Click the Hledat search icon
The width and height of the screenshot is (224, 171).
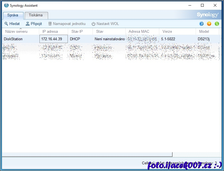[x=6, y=24]
